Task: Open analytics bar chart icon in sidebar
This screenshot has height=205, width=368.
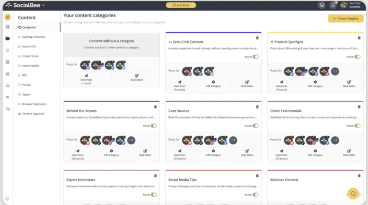Action: (x=8, y=85)
